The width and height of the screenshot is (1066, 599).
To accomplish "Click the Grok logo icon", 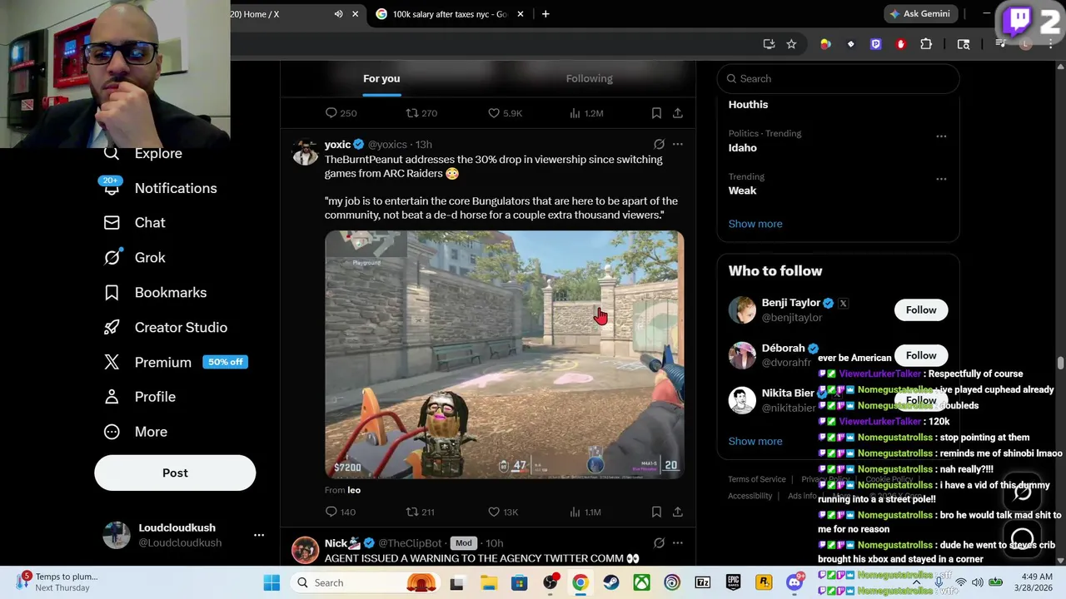I will tap(112, 258).
